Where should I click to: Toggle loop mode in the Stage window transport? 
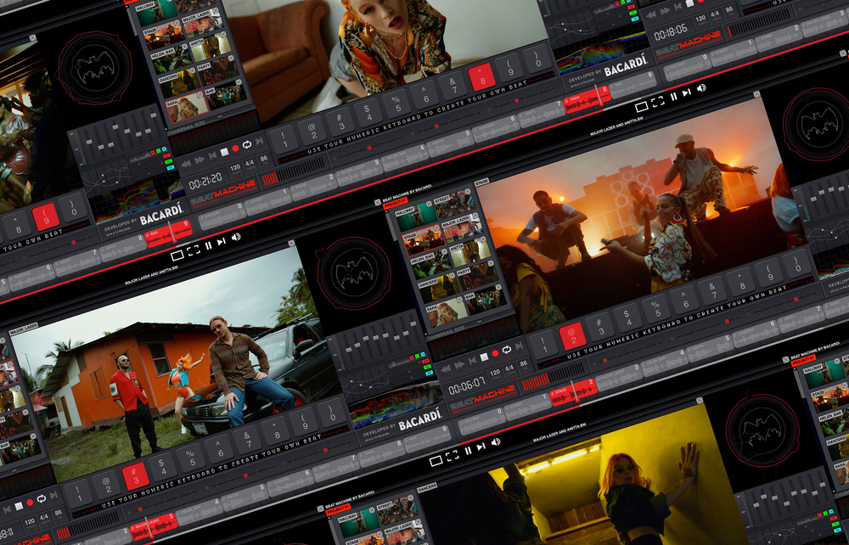pyautogui.click(x=506, y=350)
